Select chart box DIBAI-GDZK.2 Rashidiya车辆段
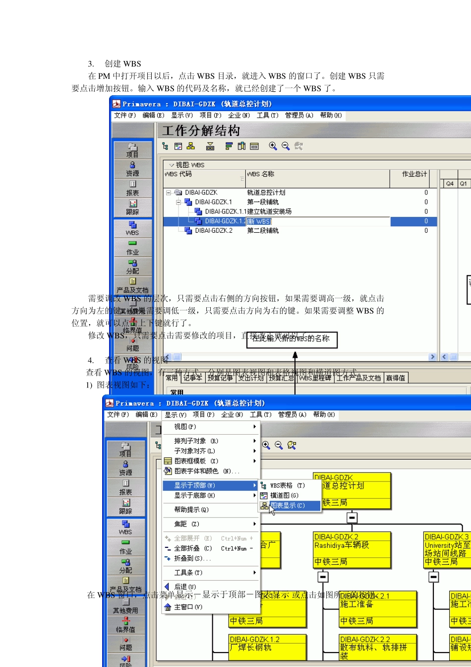This screenshot has height=667, width=471. 353,550
